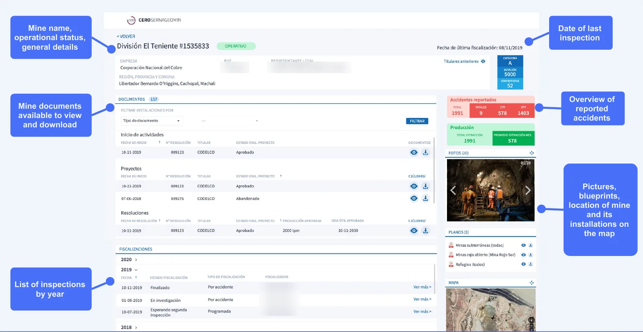Click the Documentos list scrollbar

coord(434,170)
